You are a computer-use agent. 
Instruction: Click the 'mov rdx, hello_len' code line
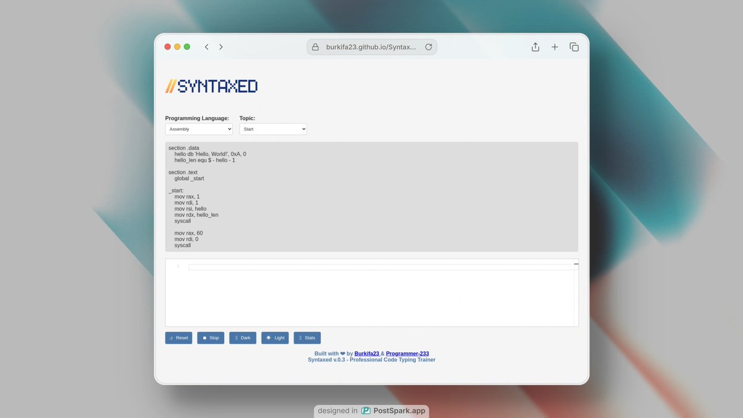(196, 215)
